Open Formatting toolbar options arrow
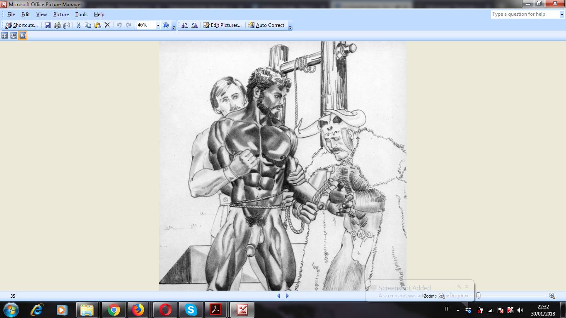Image resolution: width=566 pixels, height=318 pixels. point(290,26)
